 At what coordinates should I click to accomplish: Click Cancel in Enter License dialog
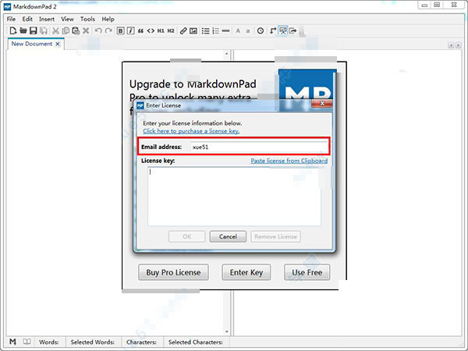pyautogui.click(x=228, y=236)
